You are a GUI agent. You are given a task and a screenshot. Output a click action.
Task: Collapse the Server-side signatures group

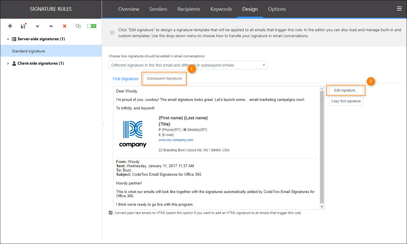(8, 39)
